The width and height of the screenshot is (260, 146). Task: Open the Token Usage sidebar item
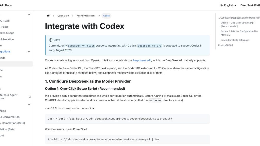(7, 33)
